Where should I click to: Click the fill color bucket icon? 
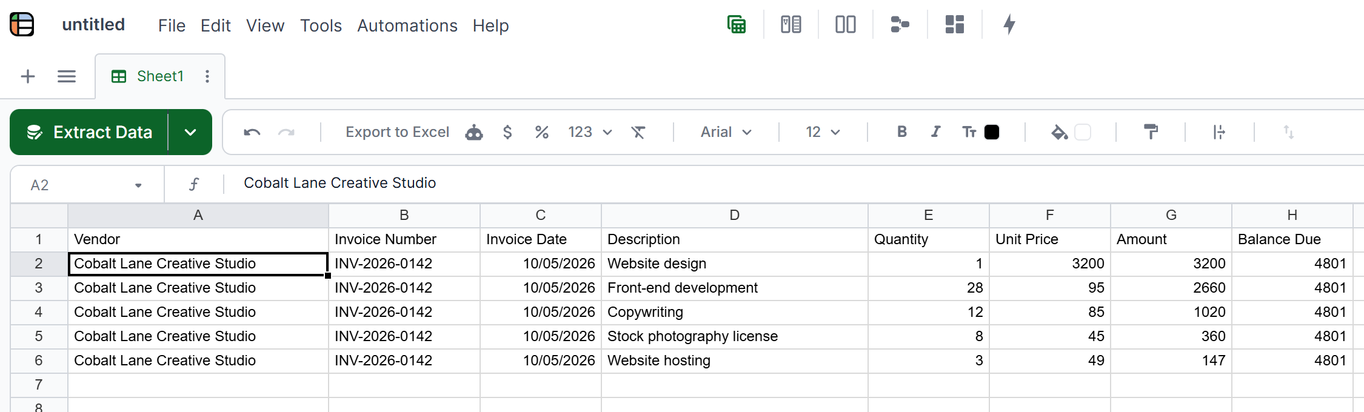point(1059,132)
